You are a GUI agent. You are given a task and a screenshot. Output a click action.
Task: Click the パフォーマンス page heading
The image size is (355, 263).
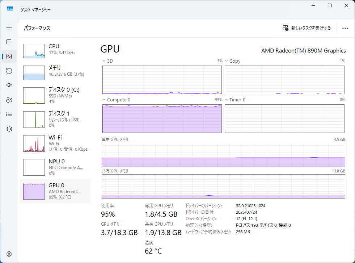37,28
